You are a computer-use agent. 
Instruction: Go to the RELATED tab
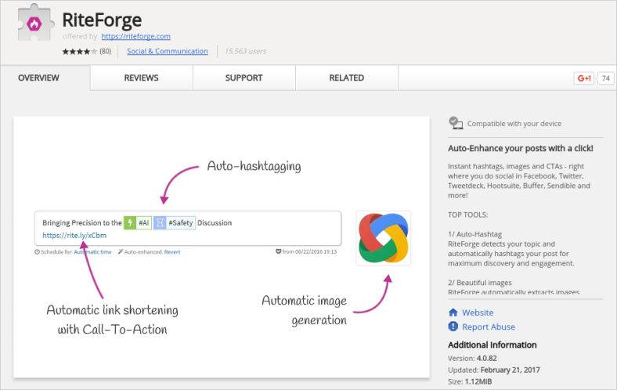tap(347, 78)
